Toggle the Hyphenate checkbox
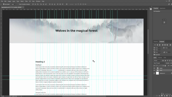172x97 pixels. [x=154, y=55]
